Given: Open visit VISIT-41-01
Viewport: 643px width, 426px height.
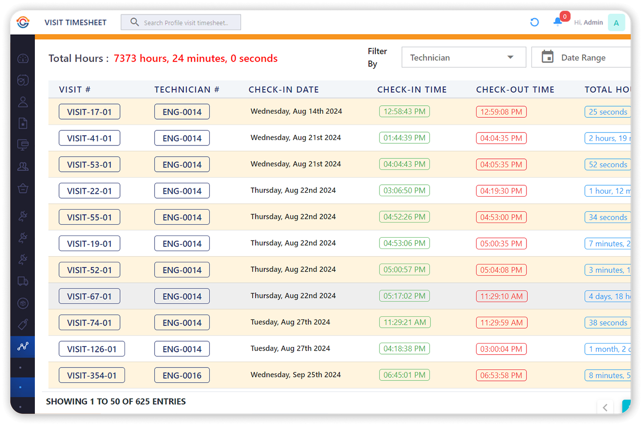Looking at the screenshot, I should (89, 138).
